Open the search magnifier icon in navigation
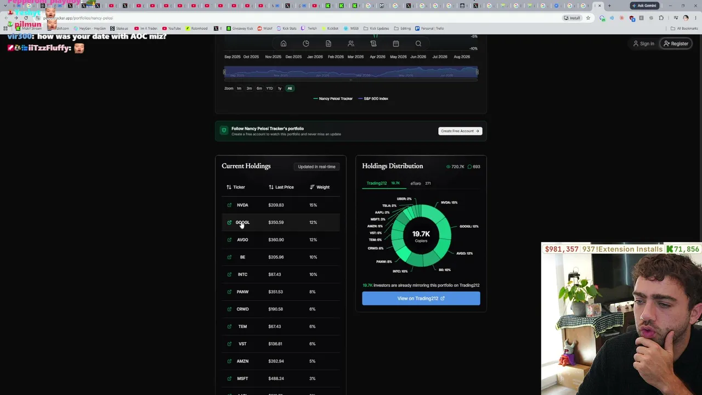 (418, 43)
